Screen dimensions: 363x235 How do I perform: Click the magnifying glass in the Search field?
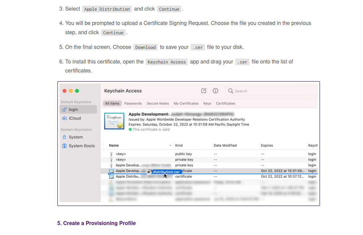231,91
